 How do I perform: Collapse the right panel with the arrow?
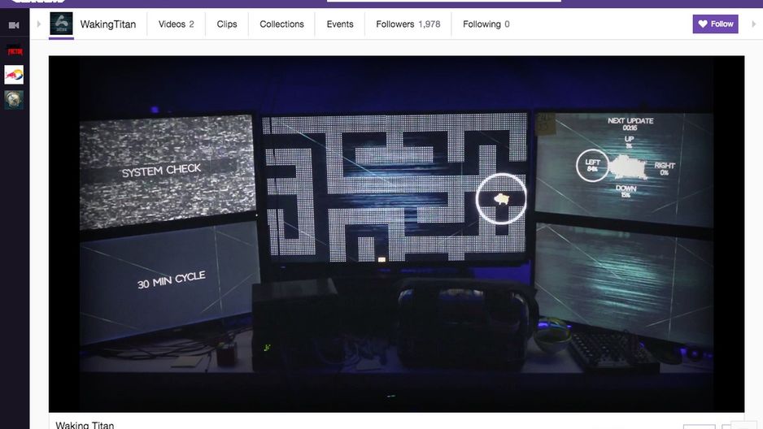tap(754, 24)
